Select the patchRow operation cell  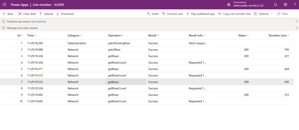[114, 50]
